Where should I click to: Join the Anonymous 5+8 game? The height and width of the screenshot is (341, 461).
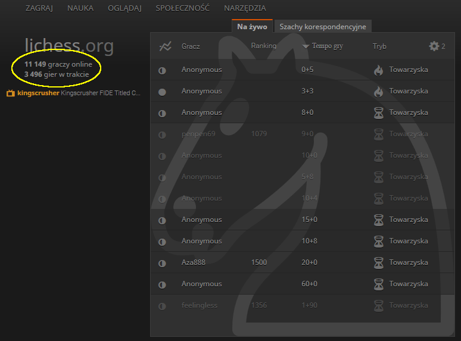(302, 177)
